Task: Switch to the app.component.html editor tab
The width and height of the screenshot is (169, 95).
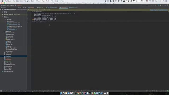Action: [x=52, y=8]
